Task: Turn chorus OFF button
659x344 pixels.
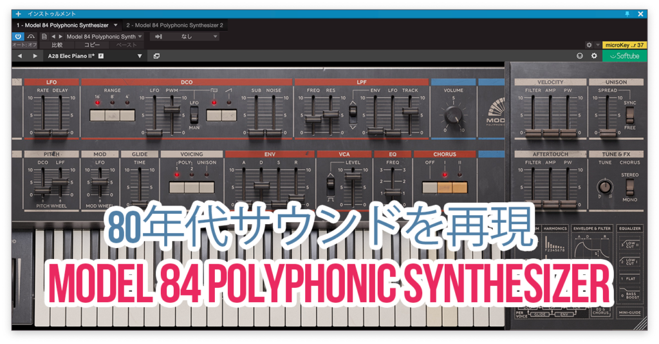Action: click(429, 187)
